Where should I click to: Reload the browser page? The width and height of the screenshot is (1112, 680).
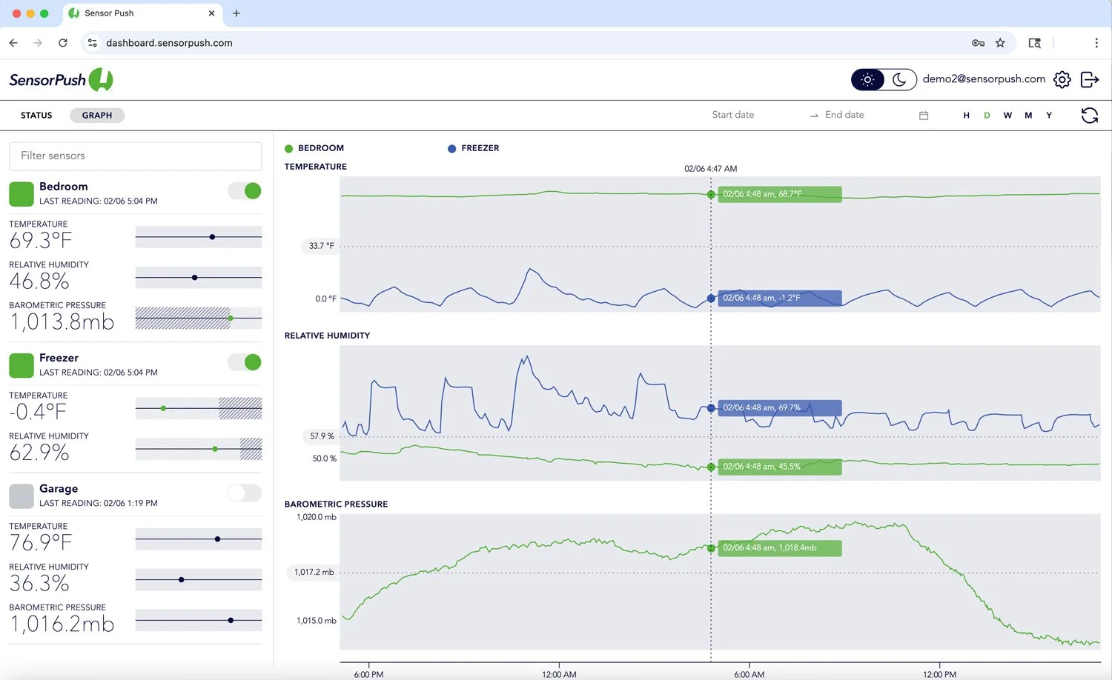(63, 43)
